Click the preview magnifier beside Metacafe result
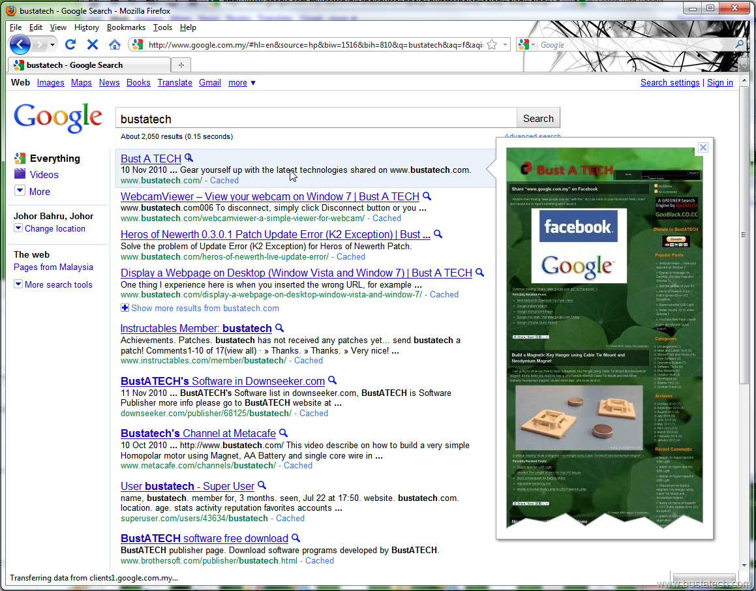The width and height of the screenshot is (756, 591). [284, 433]
